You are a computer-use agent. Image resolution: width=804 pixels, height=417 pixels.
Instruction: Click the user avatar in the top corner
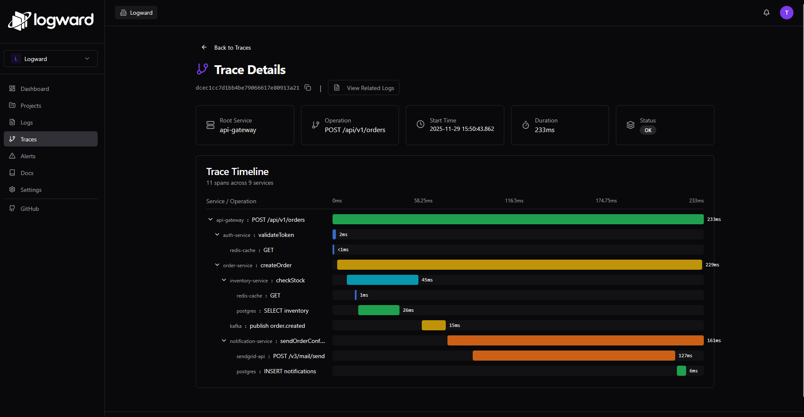[786, 13]
